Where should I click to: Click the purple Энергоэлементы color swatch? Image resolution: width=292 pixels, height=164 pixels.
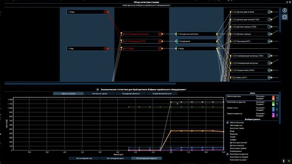click(273, 115)
